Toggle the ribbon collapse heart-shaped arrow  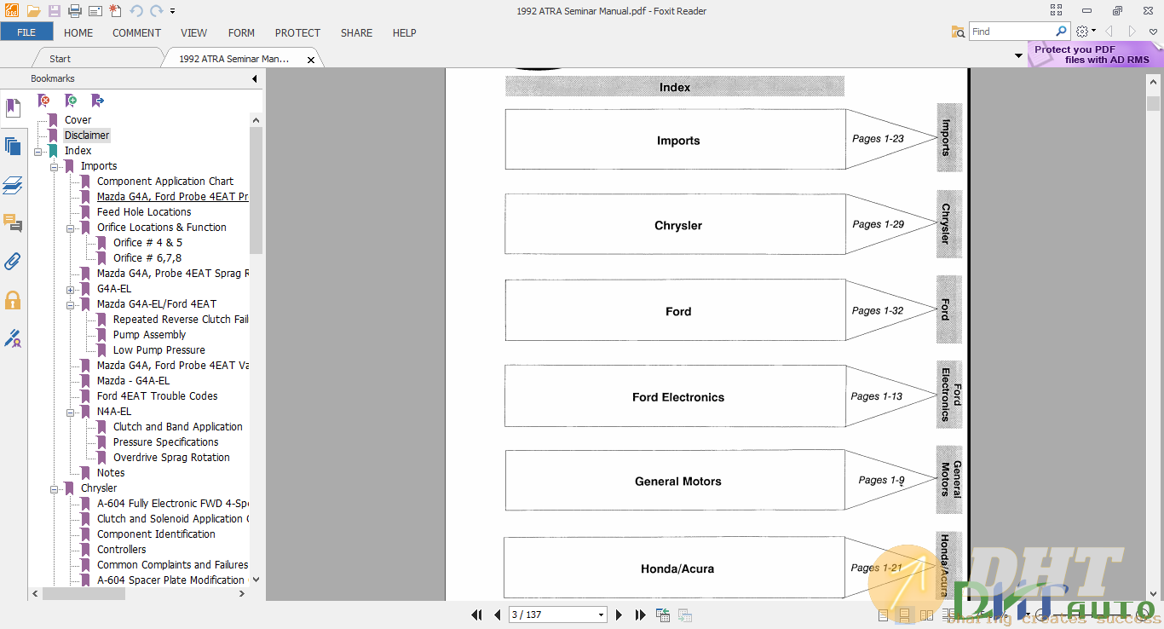[x=1153, y=32]
